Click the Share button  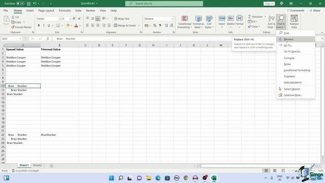[315, 10]
